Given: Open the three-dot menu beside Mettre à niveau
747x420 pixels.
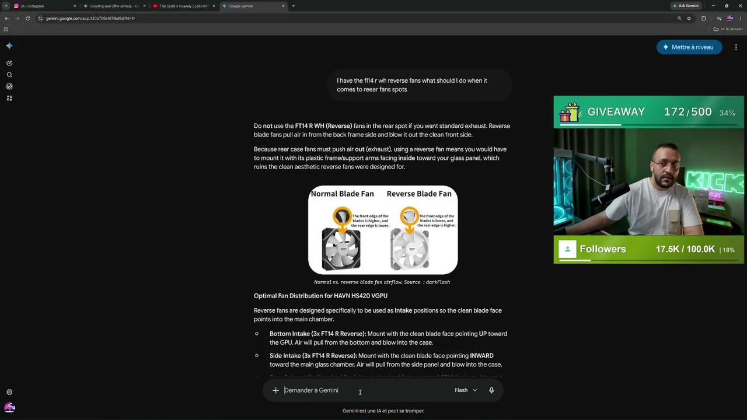Looking at the screenshot, I should [x=736, y=47].
